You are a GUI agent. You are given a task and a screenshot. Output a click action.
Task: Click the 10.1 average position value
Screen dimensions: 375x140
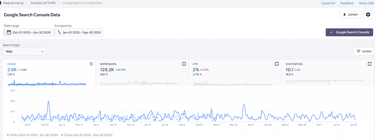pos(289,70)
